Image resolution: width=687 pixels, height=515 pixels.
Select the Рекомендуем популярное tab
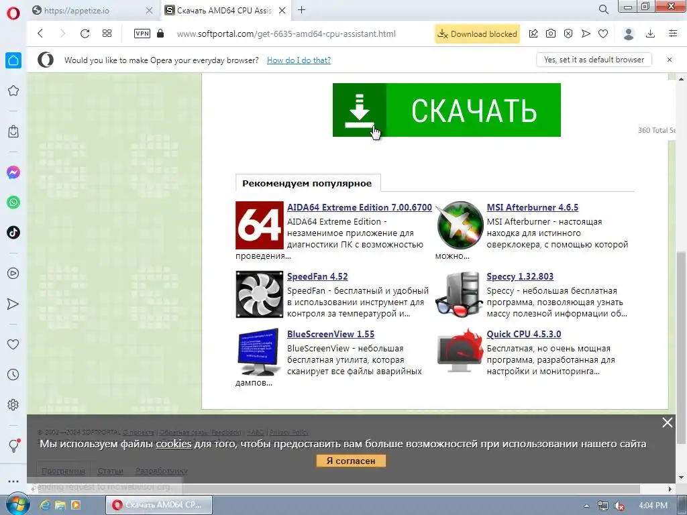[307, 183]
